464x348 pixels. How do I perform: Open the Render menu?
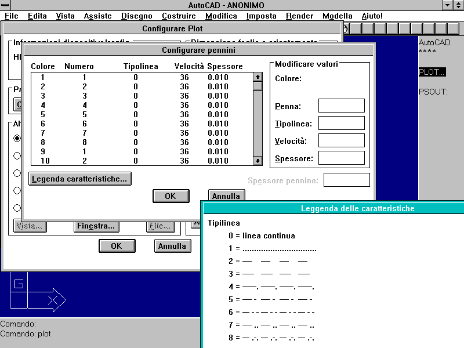tap(299, 16)
